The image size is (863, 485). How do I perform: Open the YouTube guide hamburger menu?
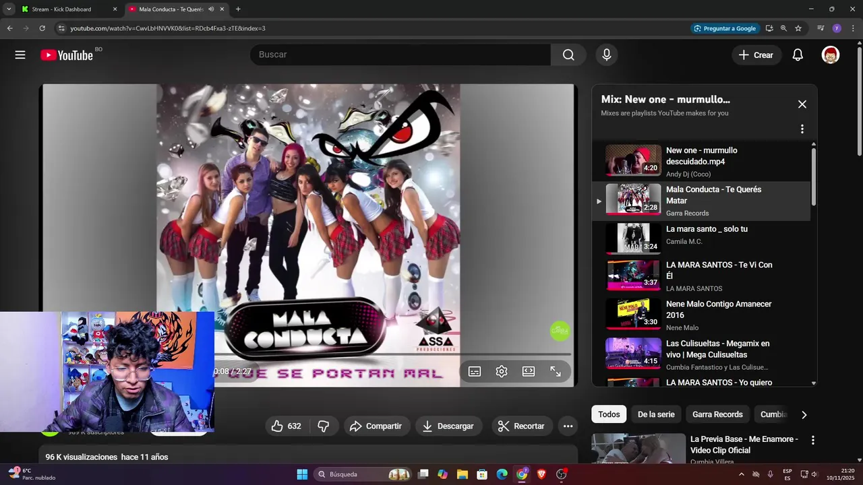(x=20, y=55)
